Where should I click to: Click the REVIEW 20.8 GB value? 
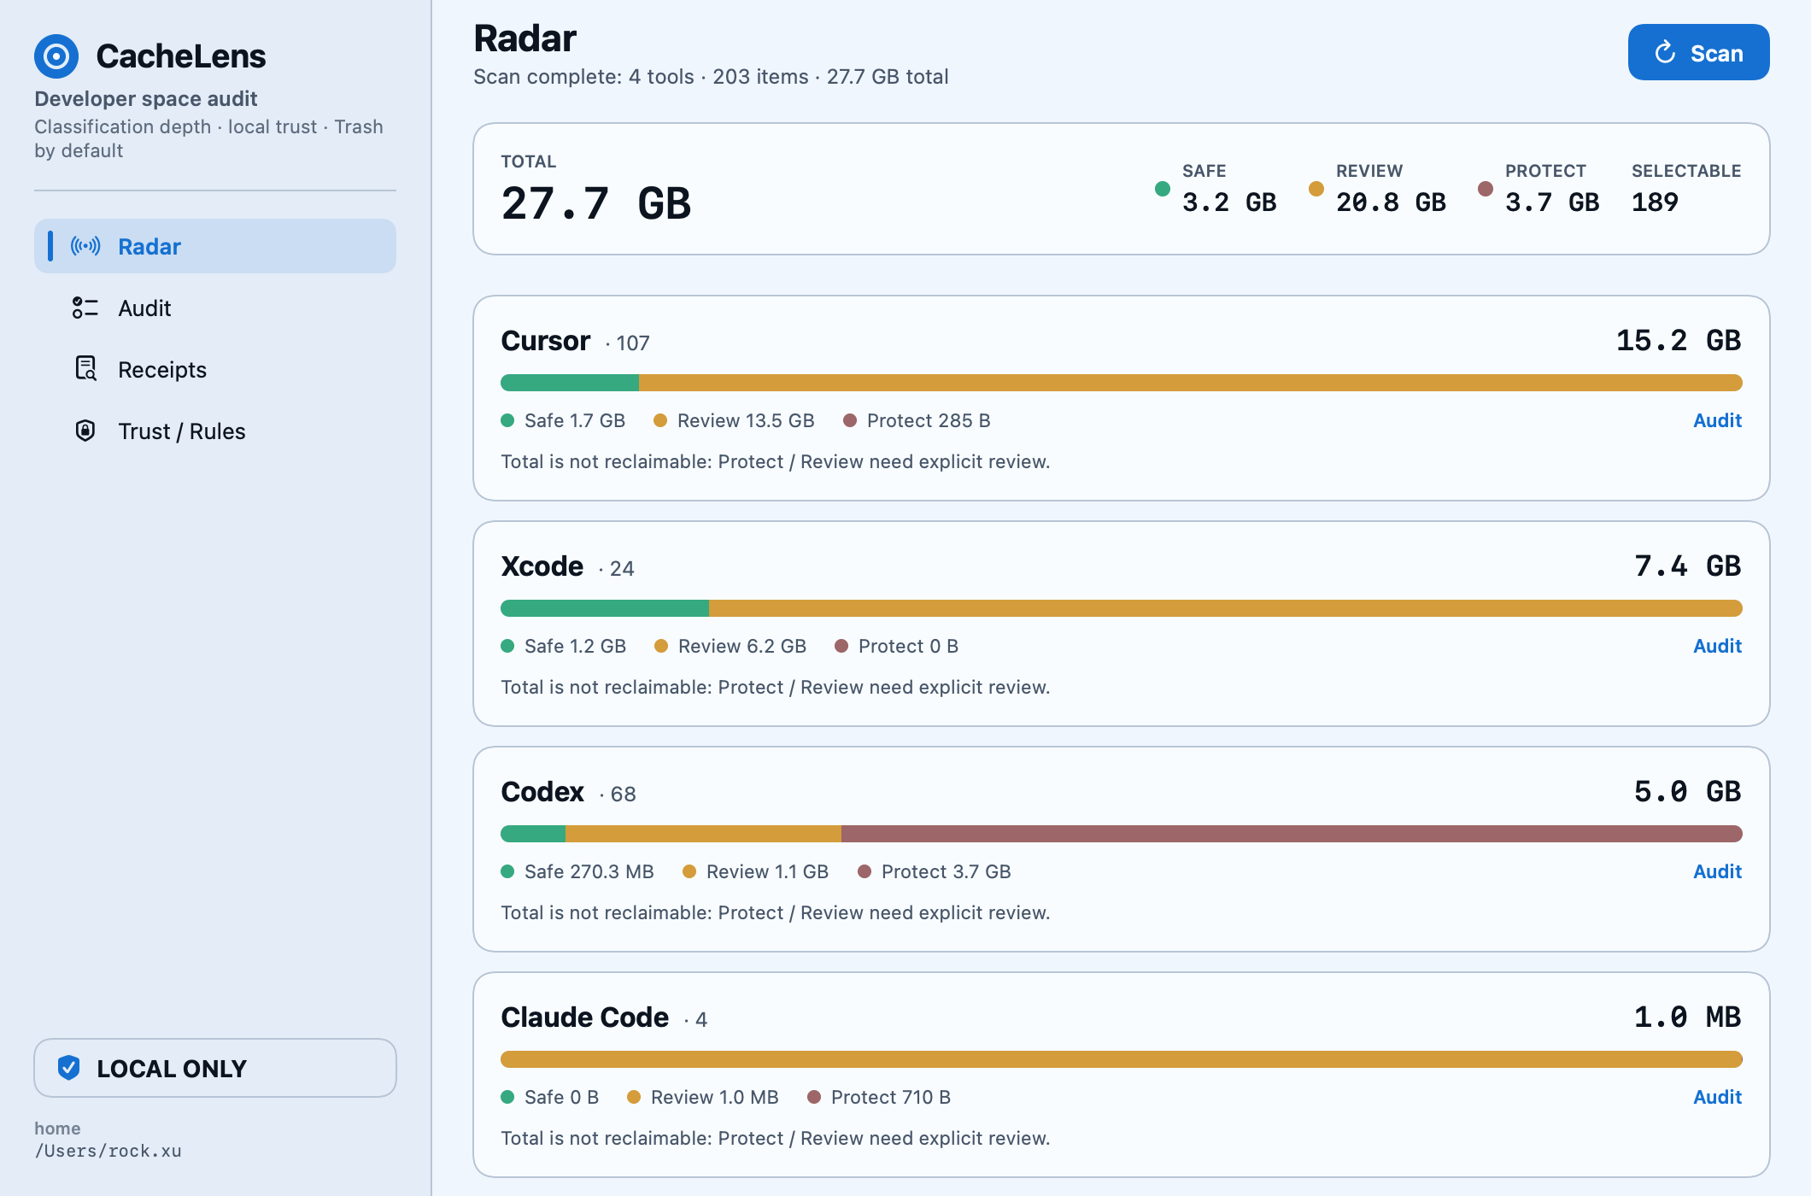[x=1391, y=202]
